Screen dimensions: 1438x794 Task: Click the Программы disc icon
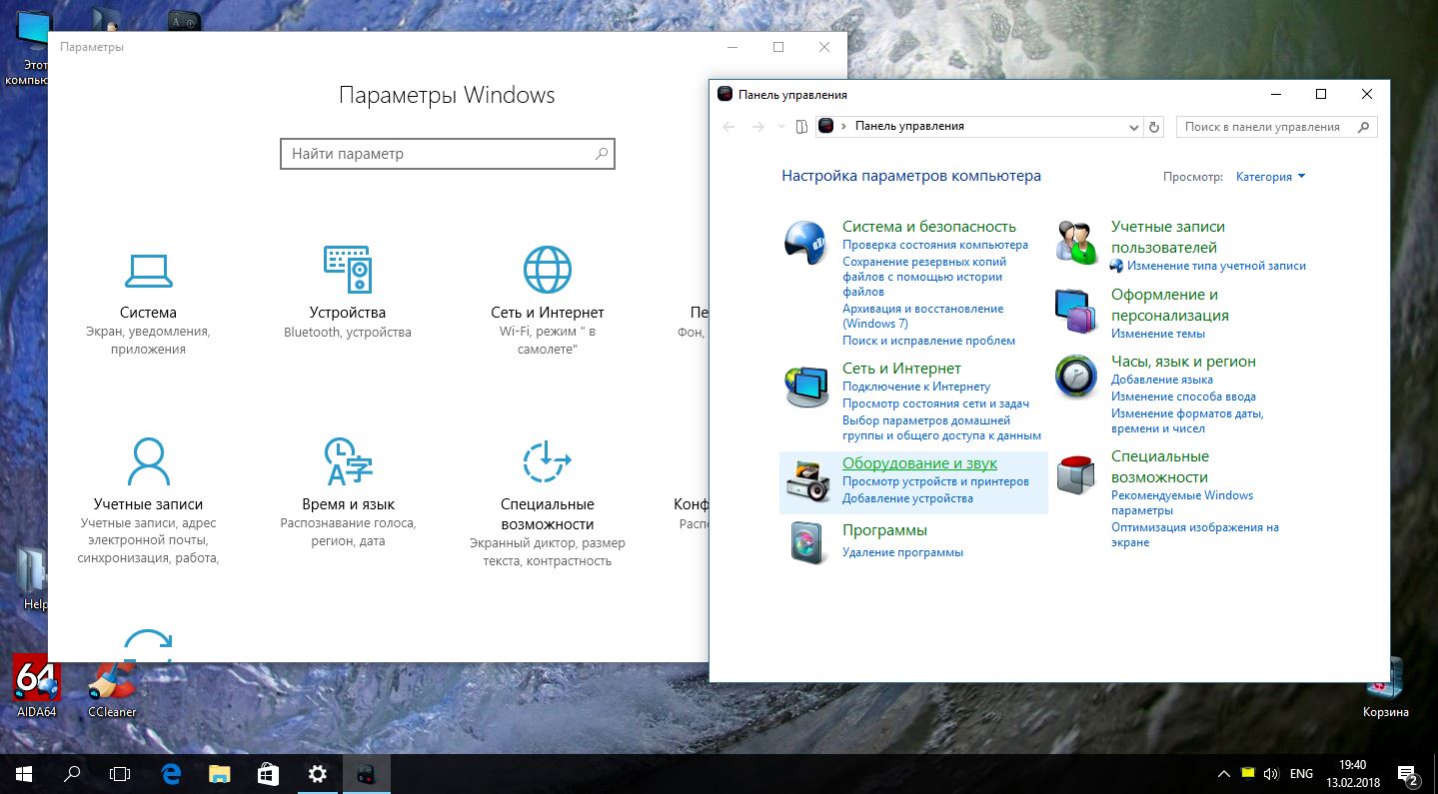point(805,542)
